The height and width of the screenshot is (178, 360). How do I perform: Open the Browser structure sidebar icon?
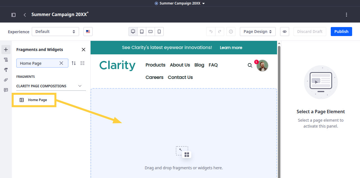(x=6, y=60)
